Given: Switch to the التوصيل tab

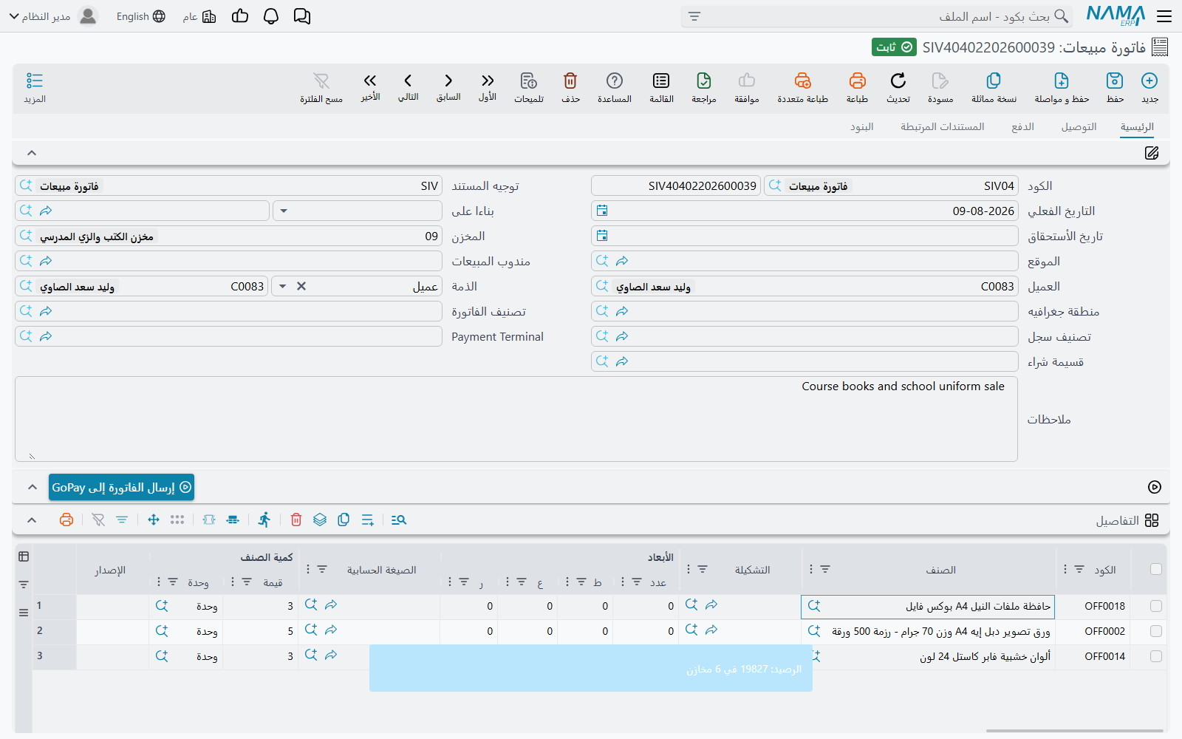Looking at the screenshot, I should 1079,127.
